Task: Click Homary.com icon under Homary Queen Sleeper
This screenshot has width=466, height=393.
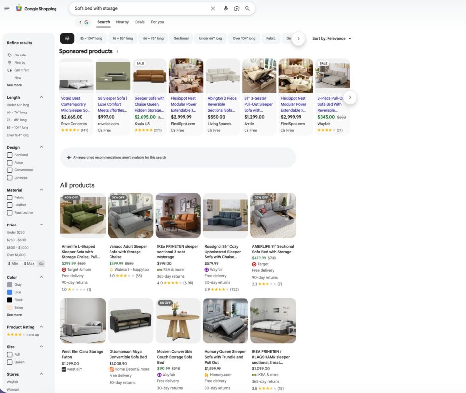Action: pos(207,375)
